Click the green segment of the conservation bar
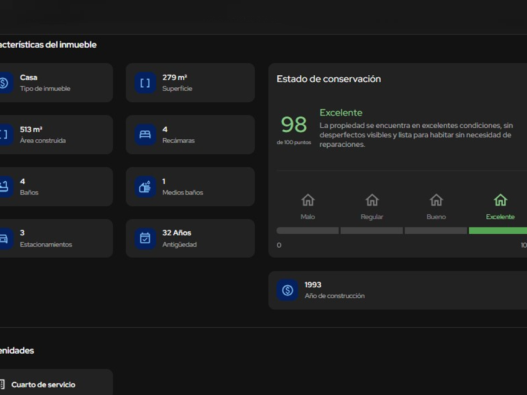Screen dimensions: 527x395 coord(498,231)
